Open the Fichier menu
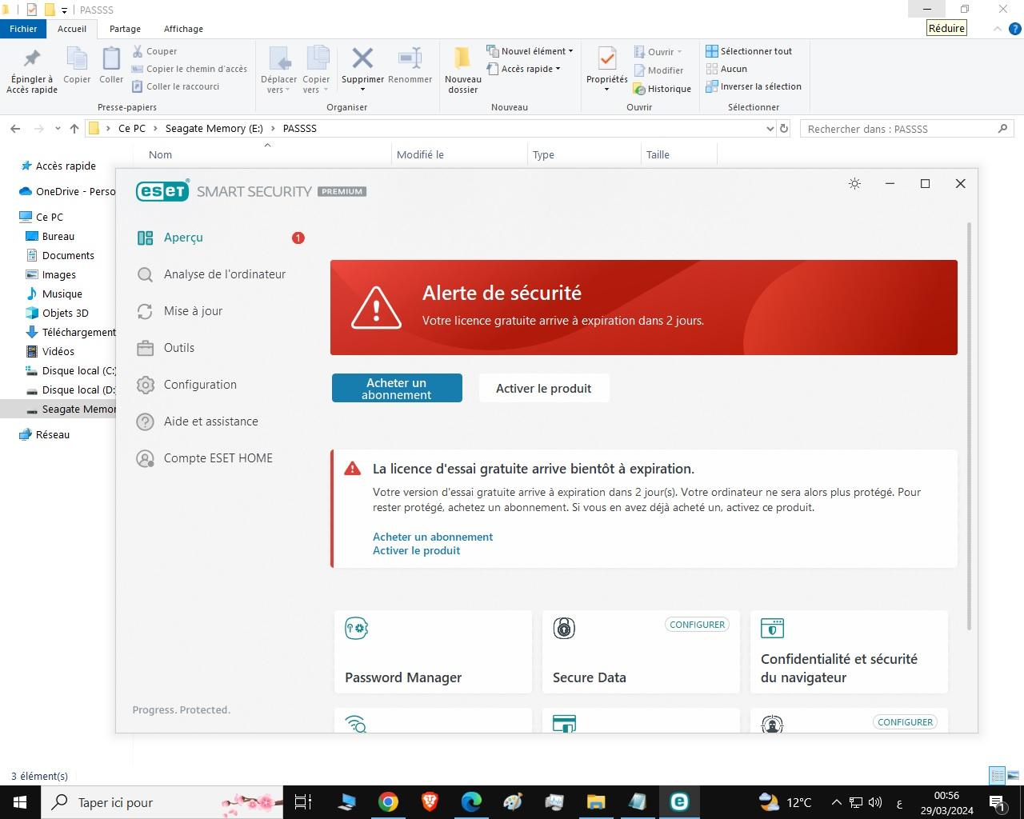 (x=23, y=29)
